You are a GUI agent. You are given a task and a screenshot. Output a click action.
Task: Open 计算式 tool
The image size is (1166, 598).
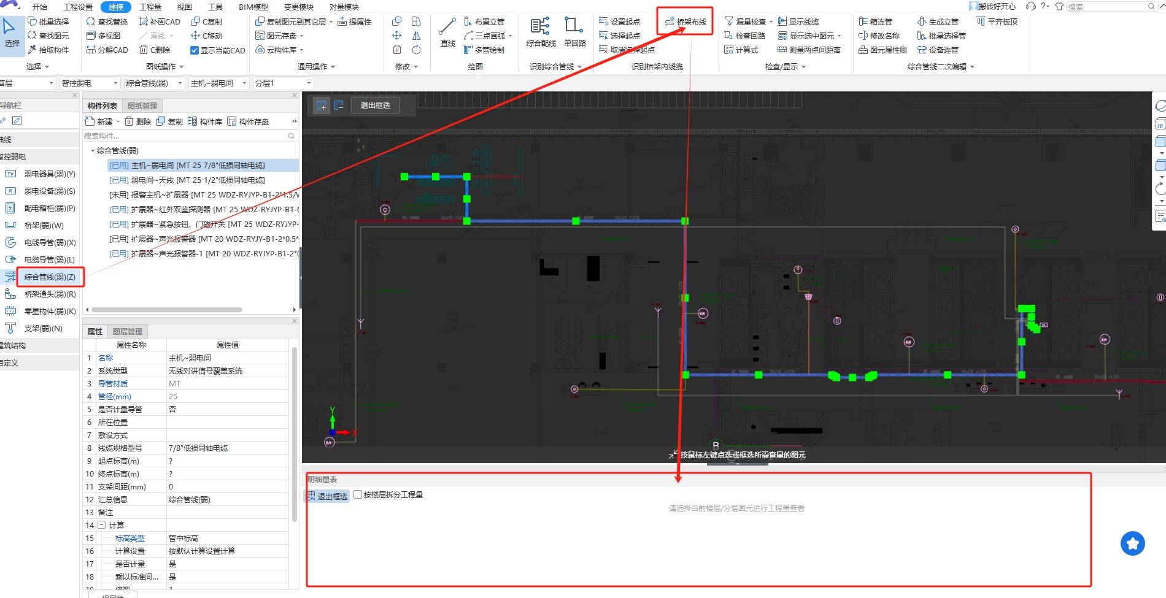(x=741, y=50)
